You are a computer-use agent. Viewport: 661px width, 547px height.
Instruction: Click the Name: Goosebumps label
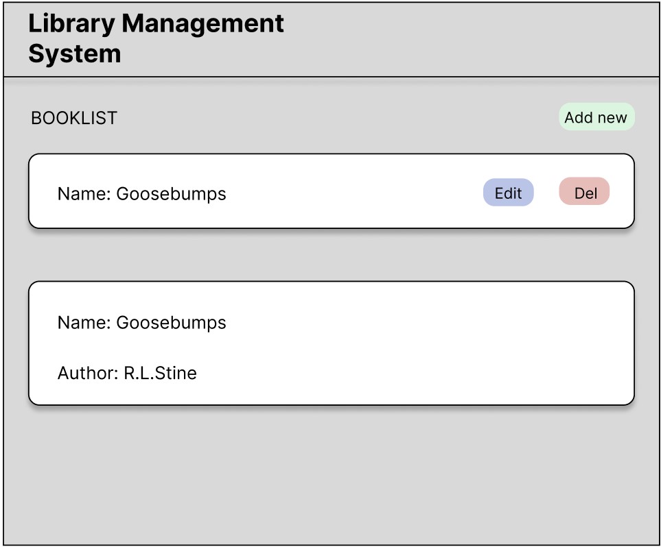tap(141, 194)
